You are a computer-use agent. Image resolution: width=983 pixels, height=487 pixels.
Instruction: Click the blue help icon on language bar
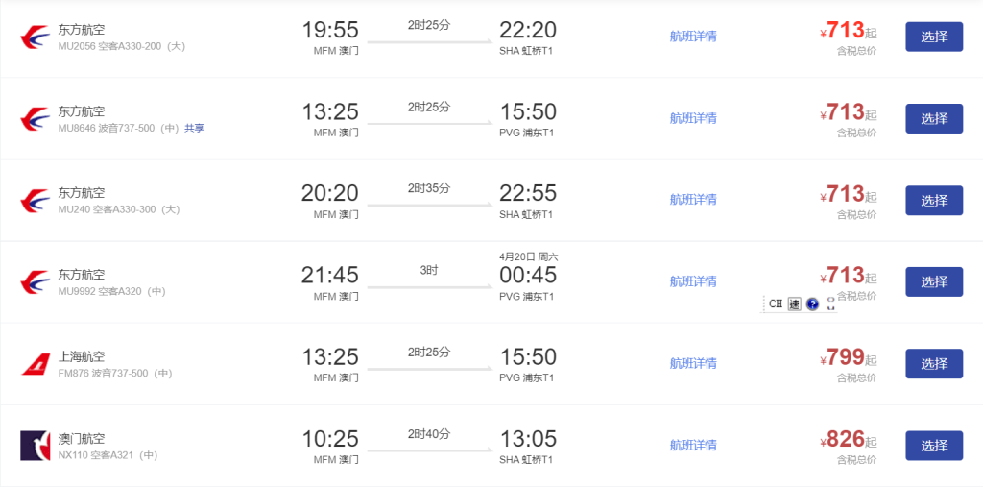[x=812, y=304]
